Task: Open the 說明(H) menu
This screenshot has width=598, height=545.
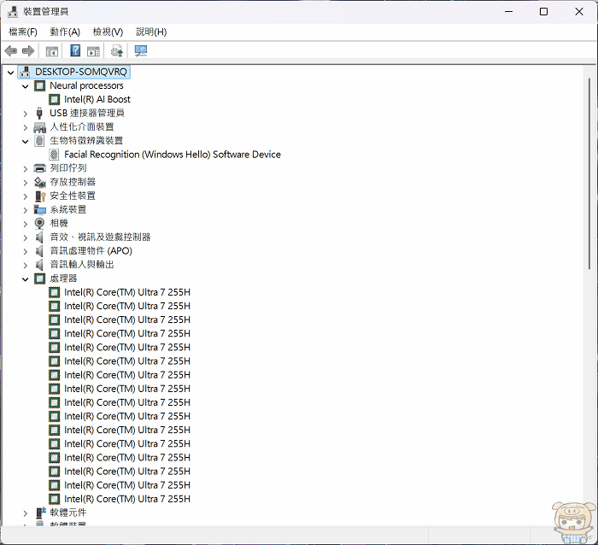Action: point(151,32)
